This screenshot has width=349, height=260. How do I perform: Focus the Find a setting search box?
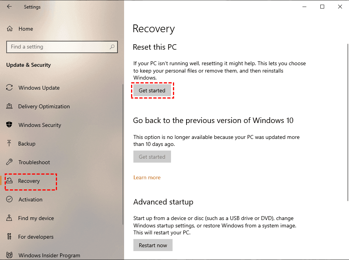pos(58,47)
